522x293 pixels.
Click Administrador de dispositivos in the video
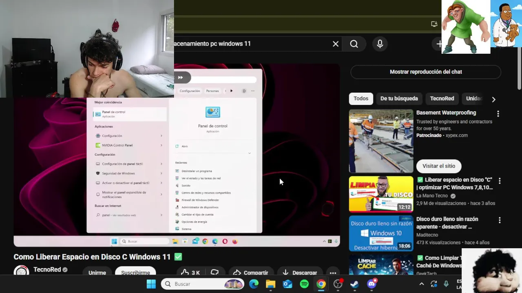click(x=199, y=208)
